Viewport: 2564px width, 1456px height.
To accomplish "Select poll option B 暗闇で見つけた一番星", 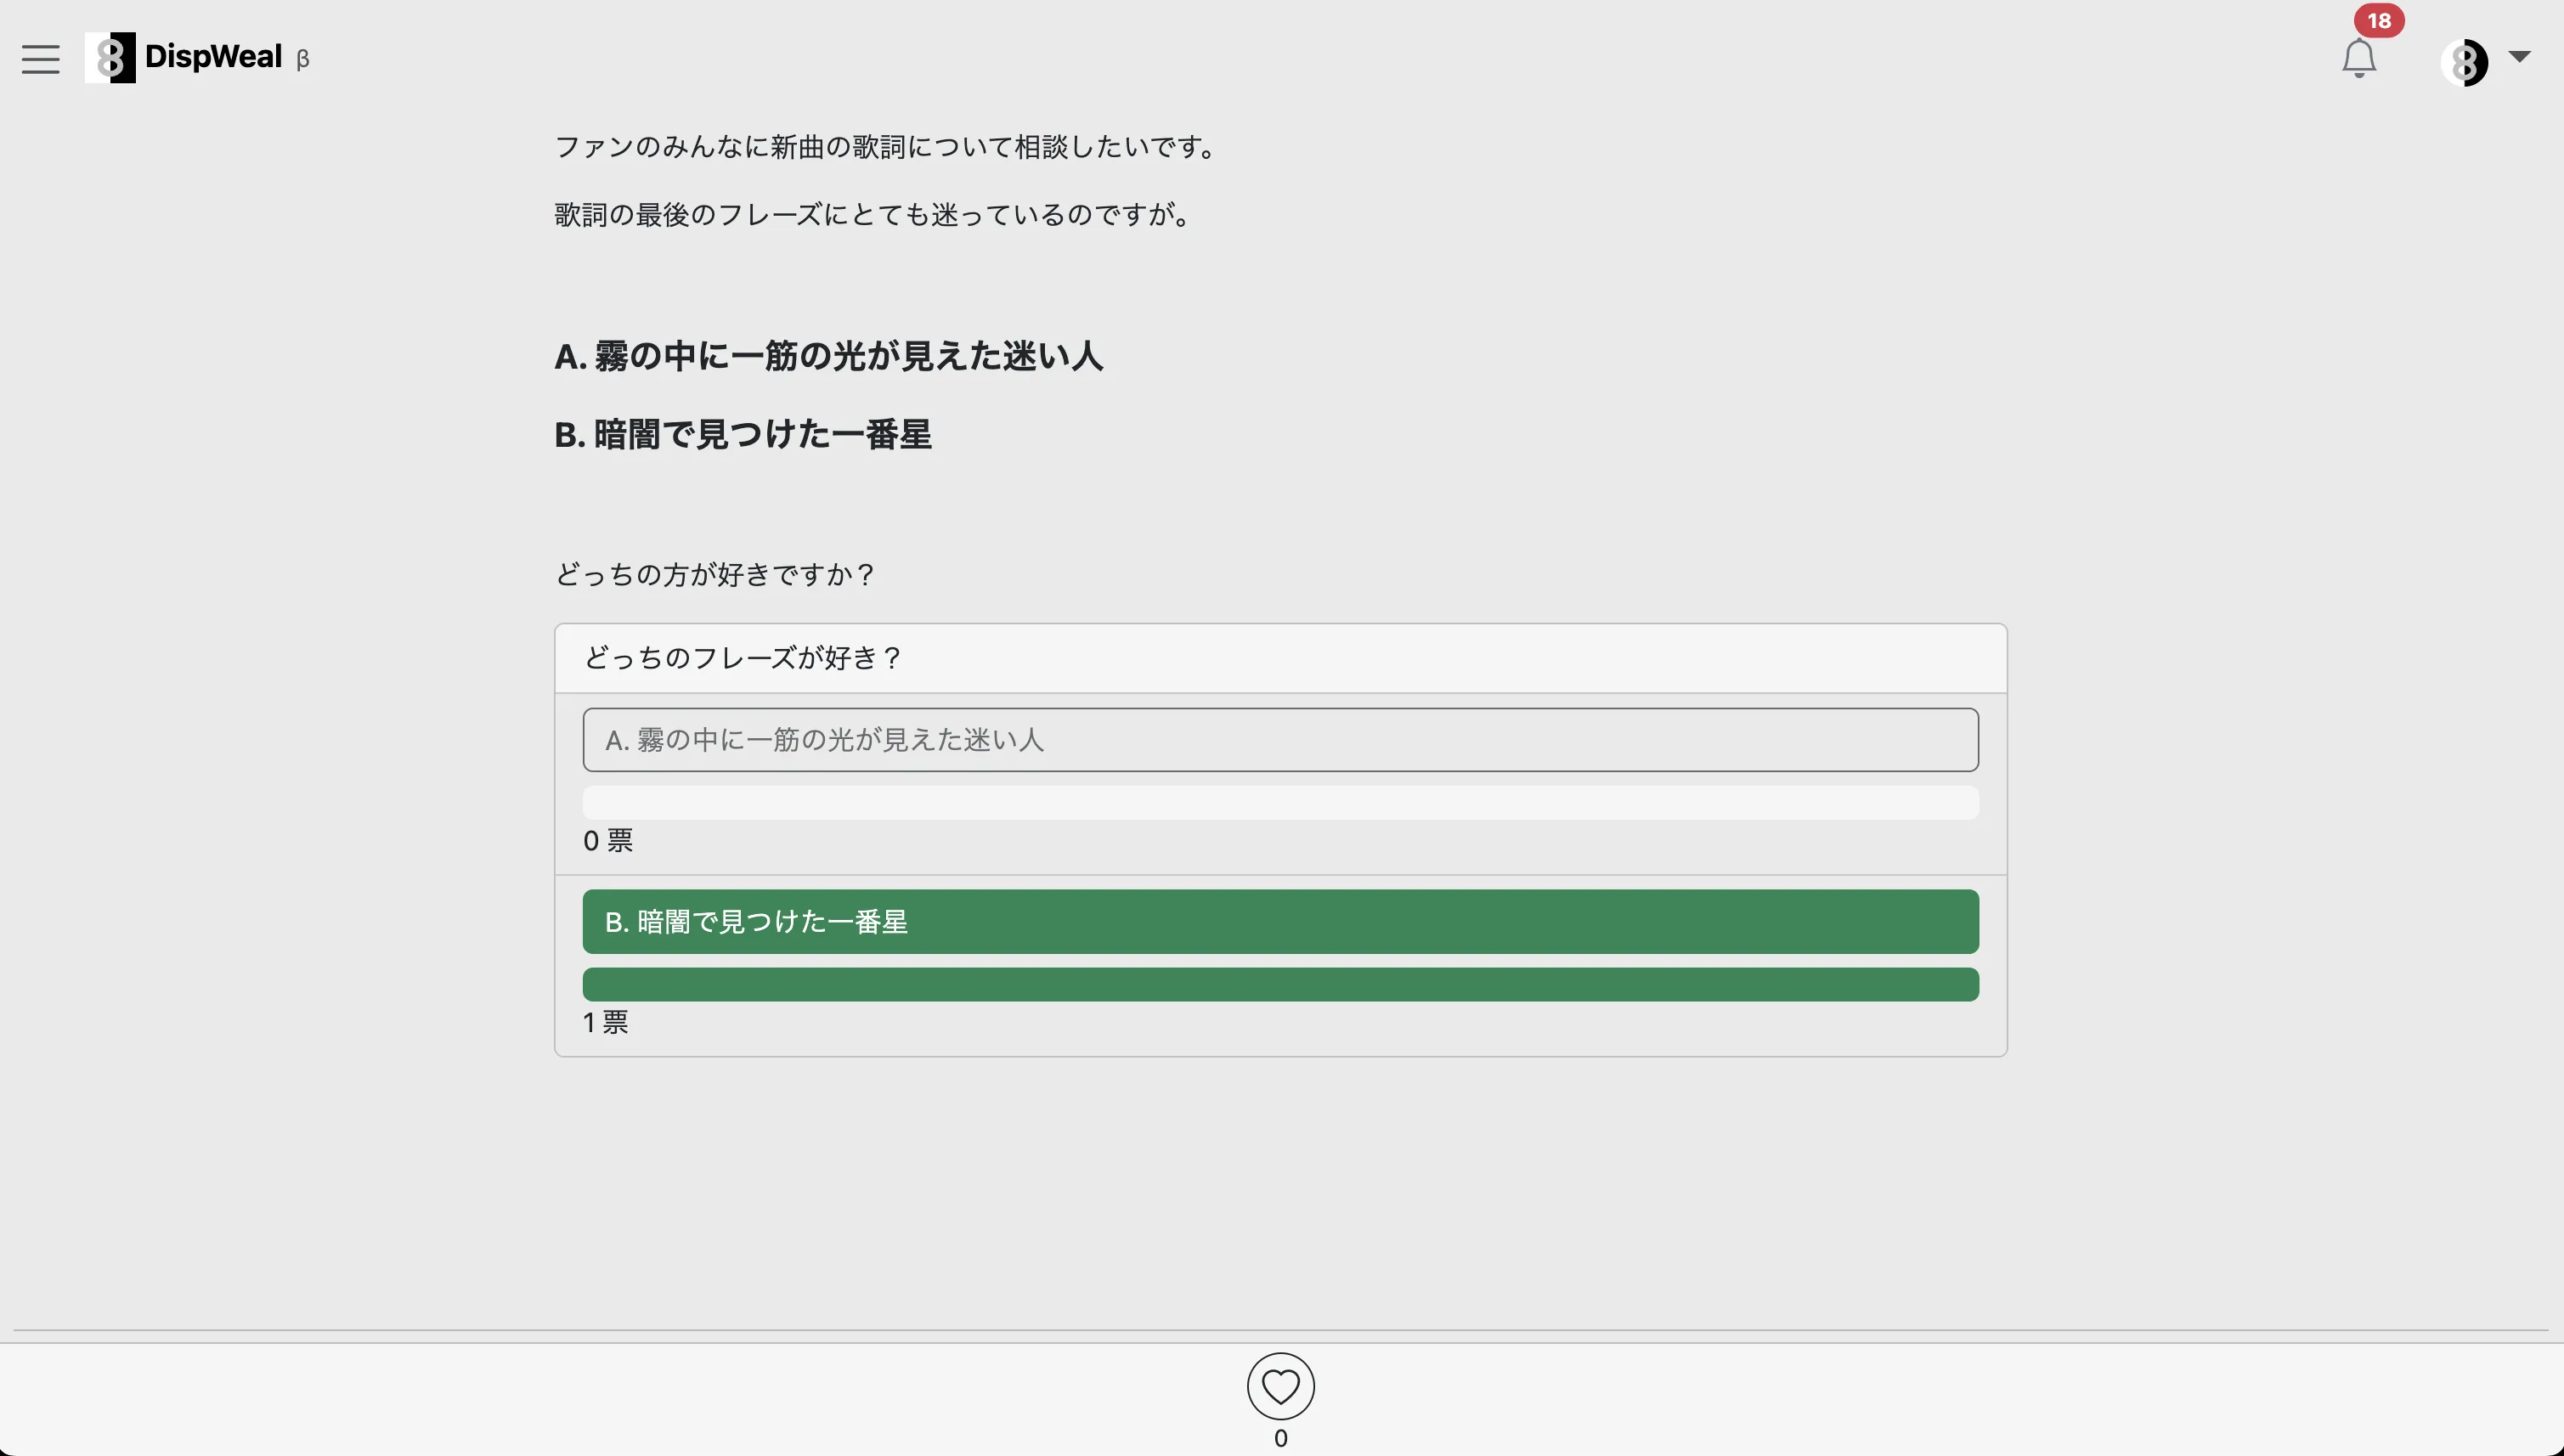I will [x=1280, y=921].
